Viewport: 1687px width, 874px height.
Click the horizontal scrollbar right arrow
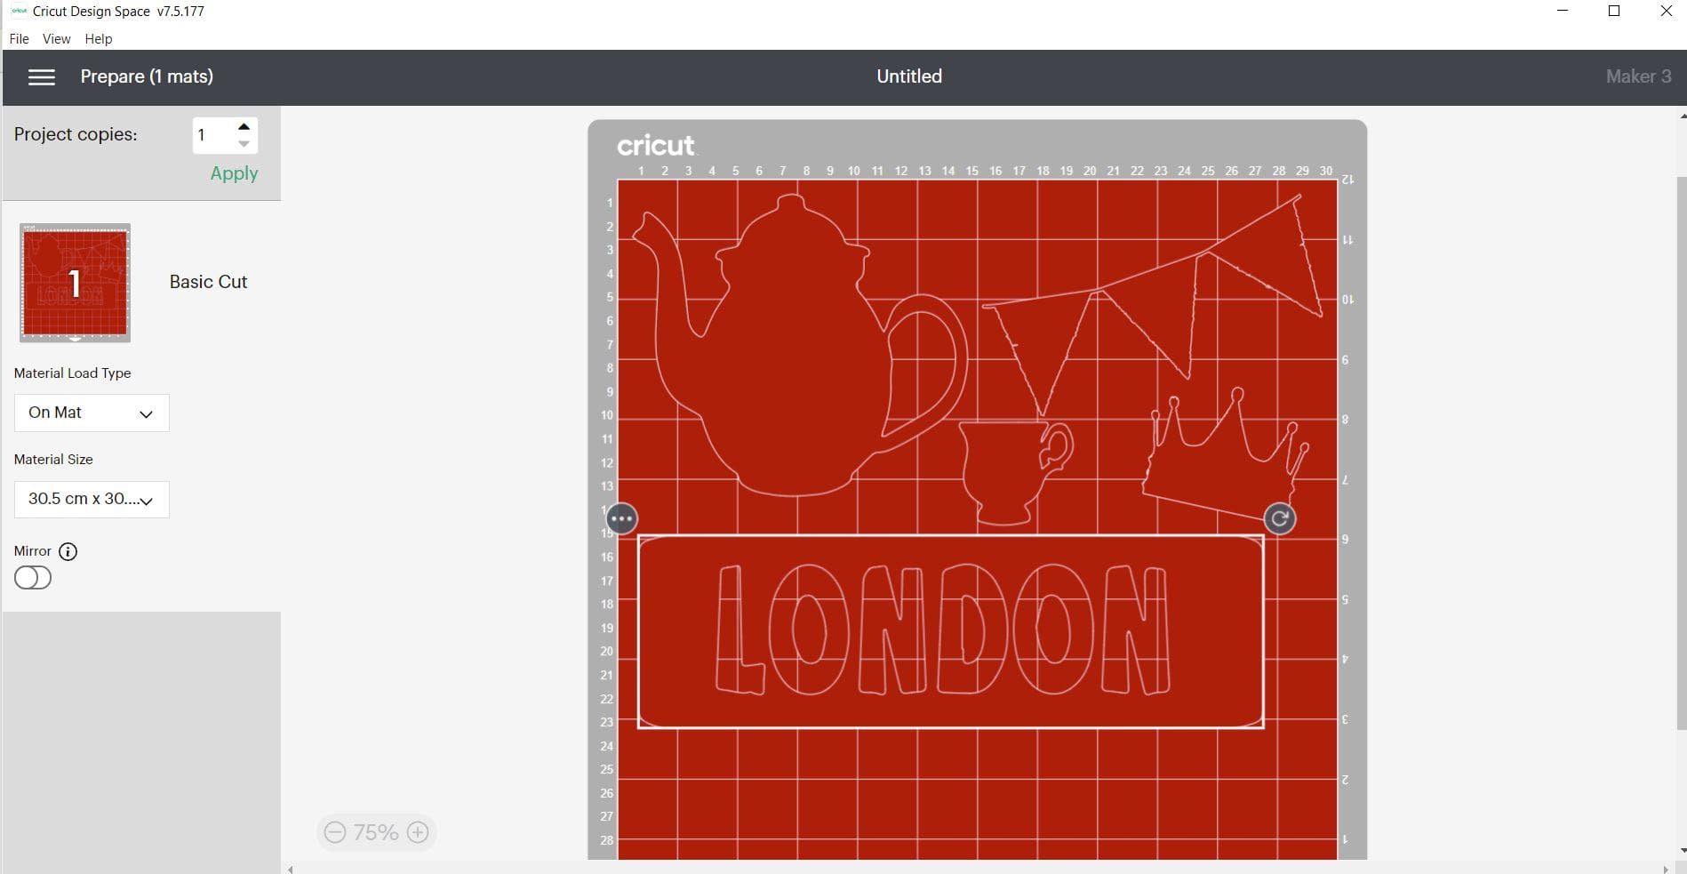click(1665, 869)
